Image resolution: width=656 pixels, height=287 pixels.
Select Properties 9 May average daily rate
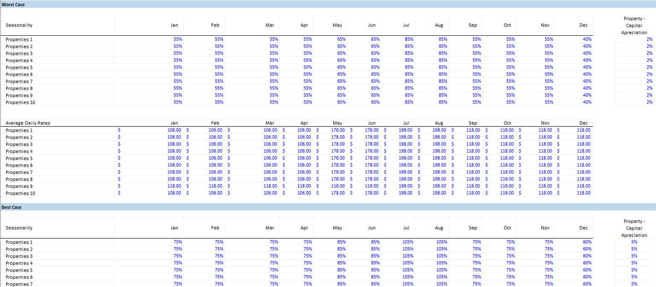coord(337,186)
